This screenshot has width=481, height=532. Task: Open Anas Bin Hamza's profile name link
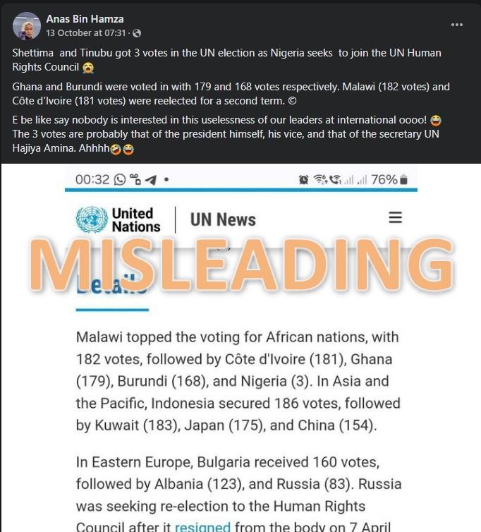[x=85, y=19]
